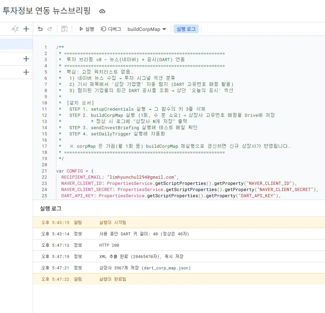Viewport: 325px width, 313px height.
Task: Click NAVER_CLIENT_SECRET key on line 24
Action: pyautogui.click(x=87, y=190)
